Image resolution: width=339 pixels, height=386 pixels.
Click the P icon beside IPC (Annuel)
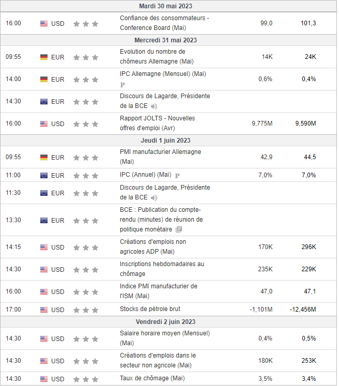coord(177,175)
